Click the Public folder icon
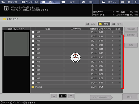139x104 pixels. point(33,87)
